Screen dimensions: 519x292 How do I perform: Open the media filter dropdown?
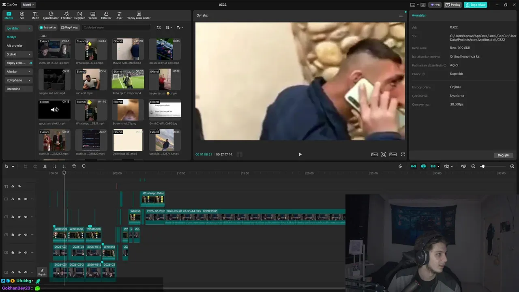[x=180, y=28]
